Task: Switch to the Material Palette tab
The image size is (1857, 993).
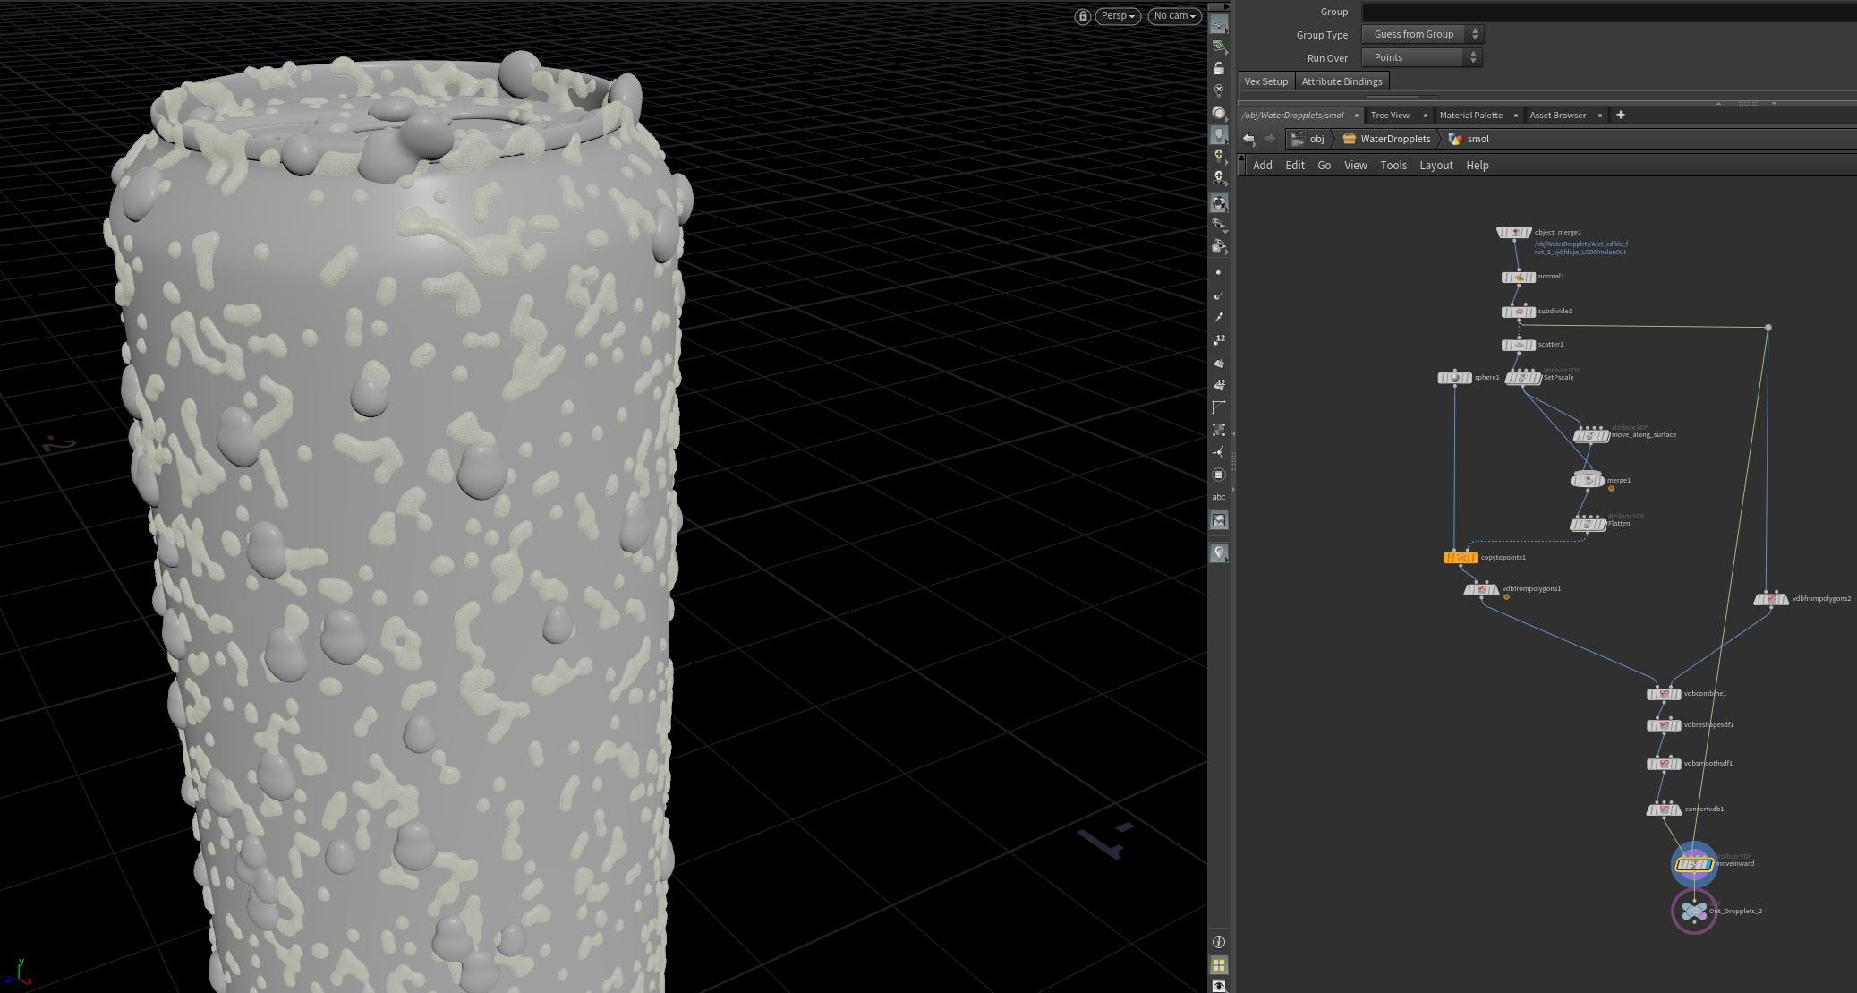Action: (x=1470, y=116)
